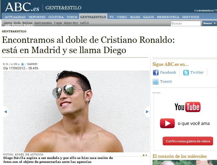Open the TOROS section tab

[x=72, y=17]
